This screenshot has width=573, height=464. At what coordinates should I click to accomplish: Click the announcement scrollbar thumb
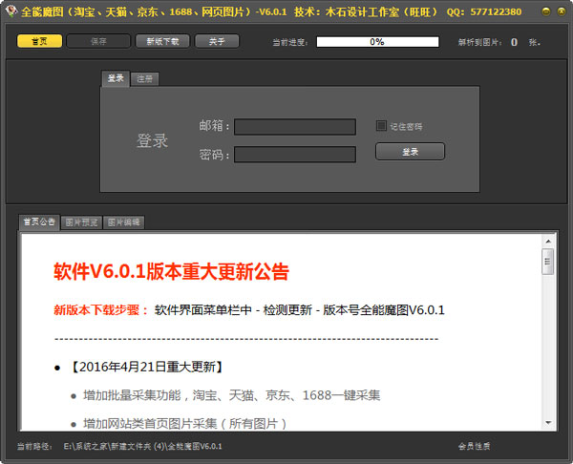(548, 262)
